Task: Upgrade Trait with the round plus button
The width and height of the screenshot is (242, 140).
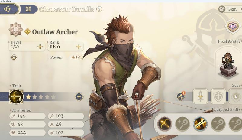Action: coord(79,97)
